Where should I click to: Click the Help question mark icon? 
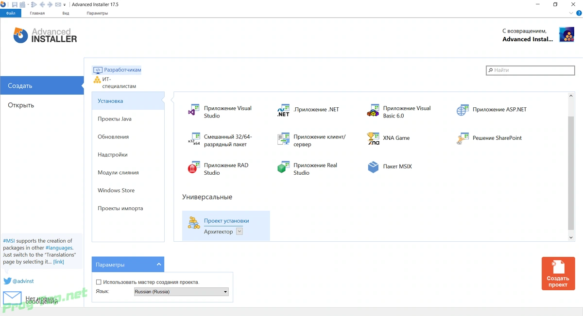(x=578, y=13)
